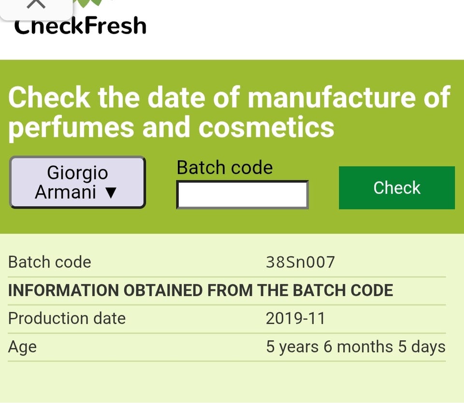Select the batch code value 38Sn007

[300, 262]
